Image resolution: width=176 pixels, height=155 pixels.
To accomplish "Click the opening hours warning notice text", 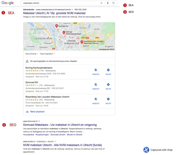I will [x=54, y=61].
